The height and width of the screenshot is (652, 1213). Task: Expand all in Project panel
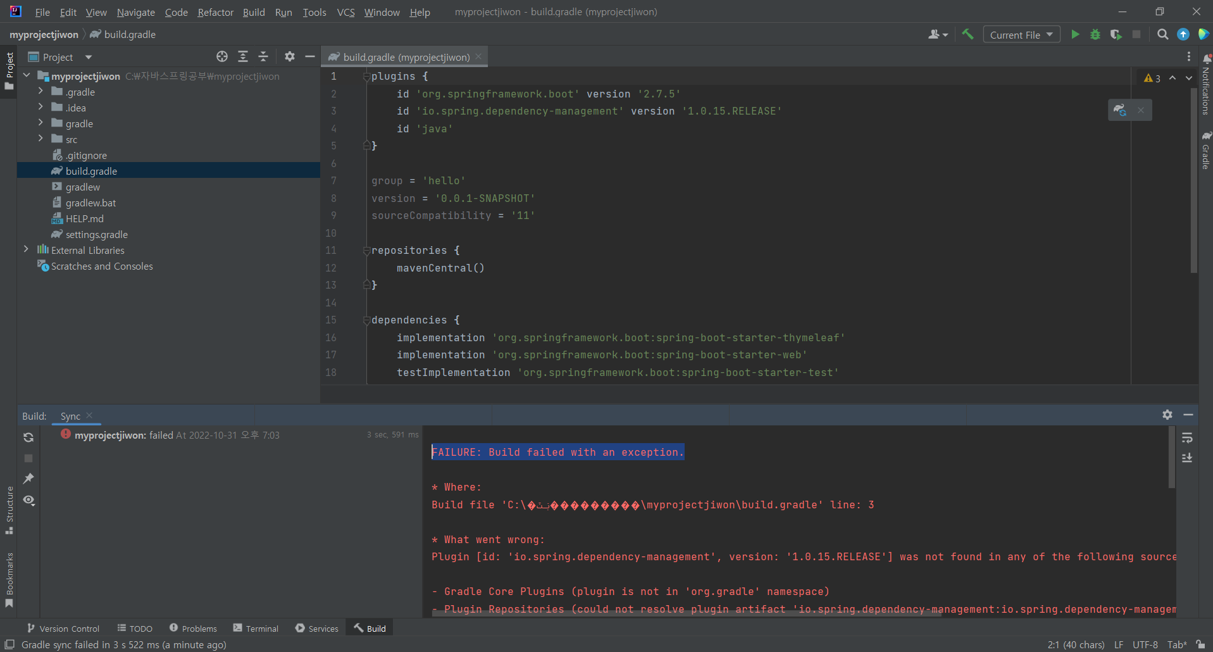(243, 56)
